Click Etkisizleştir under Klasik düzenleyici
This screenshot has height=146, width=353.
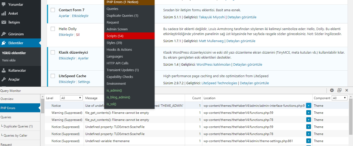[x=67, y=58]
